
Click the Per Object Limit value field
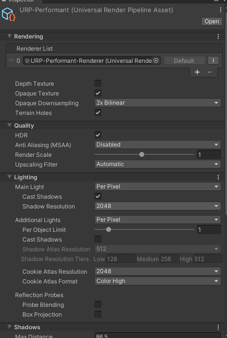pyautogui.click(x=208, y=229)
